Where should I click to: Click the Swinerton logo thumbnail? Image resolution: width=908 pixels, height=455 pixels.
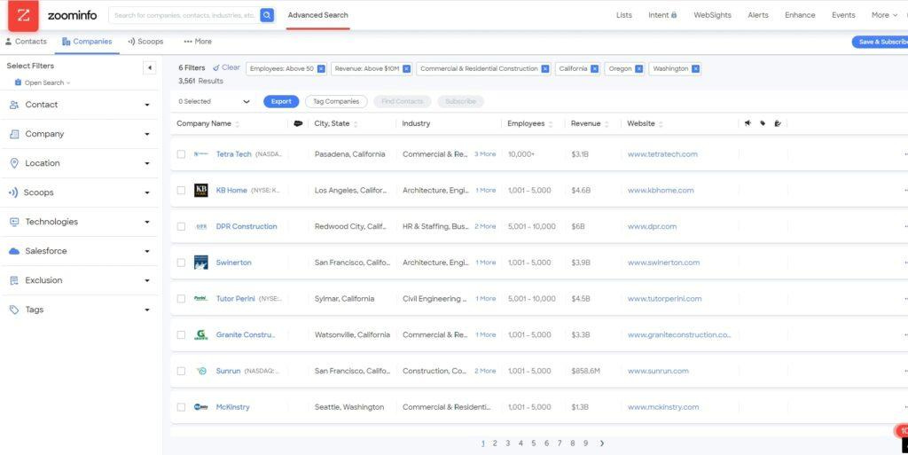(x=201, y=263)
